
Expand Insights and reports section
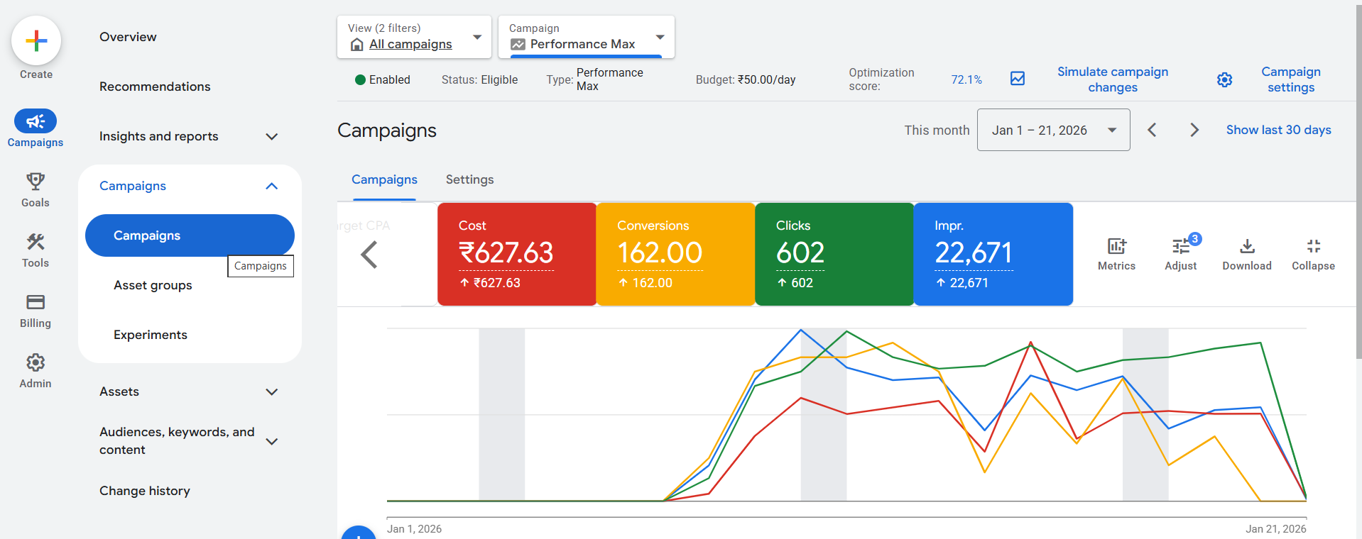(271, 136)
